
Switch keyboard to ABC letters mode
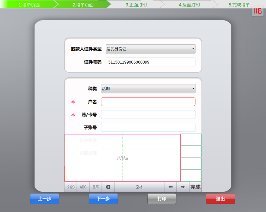[x=83, y=187]
